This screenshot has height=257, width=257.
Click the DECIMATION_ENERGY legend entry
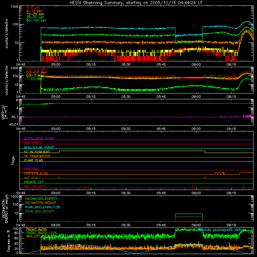click(x=41, y=199)
